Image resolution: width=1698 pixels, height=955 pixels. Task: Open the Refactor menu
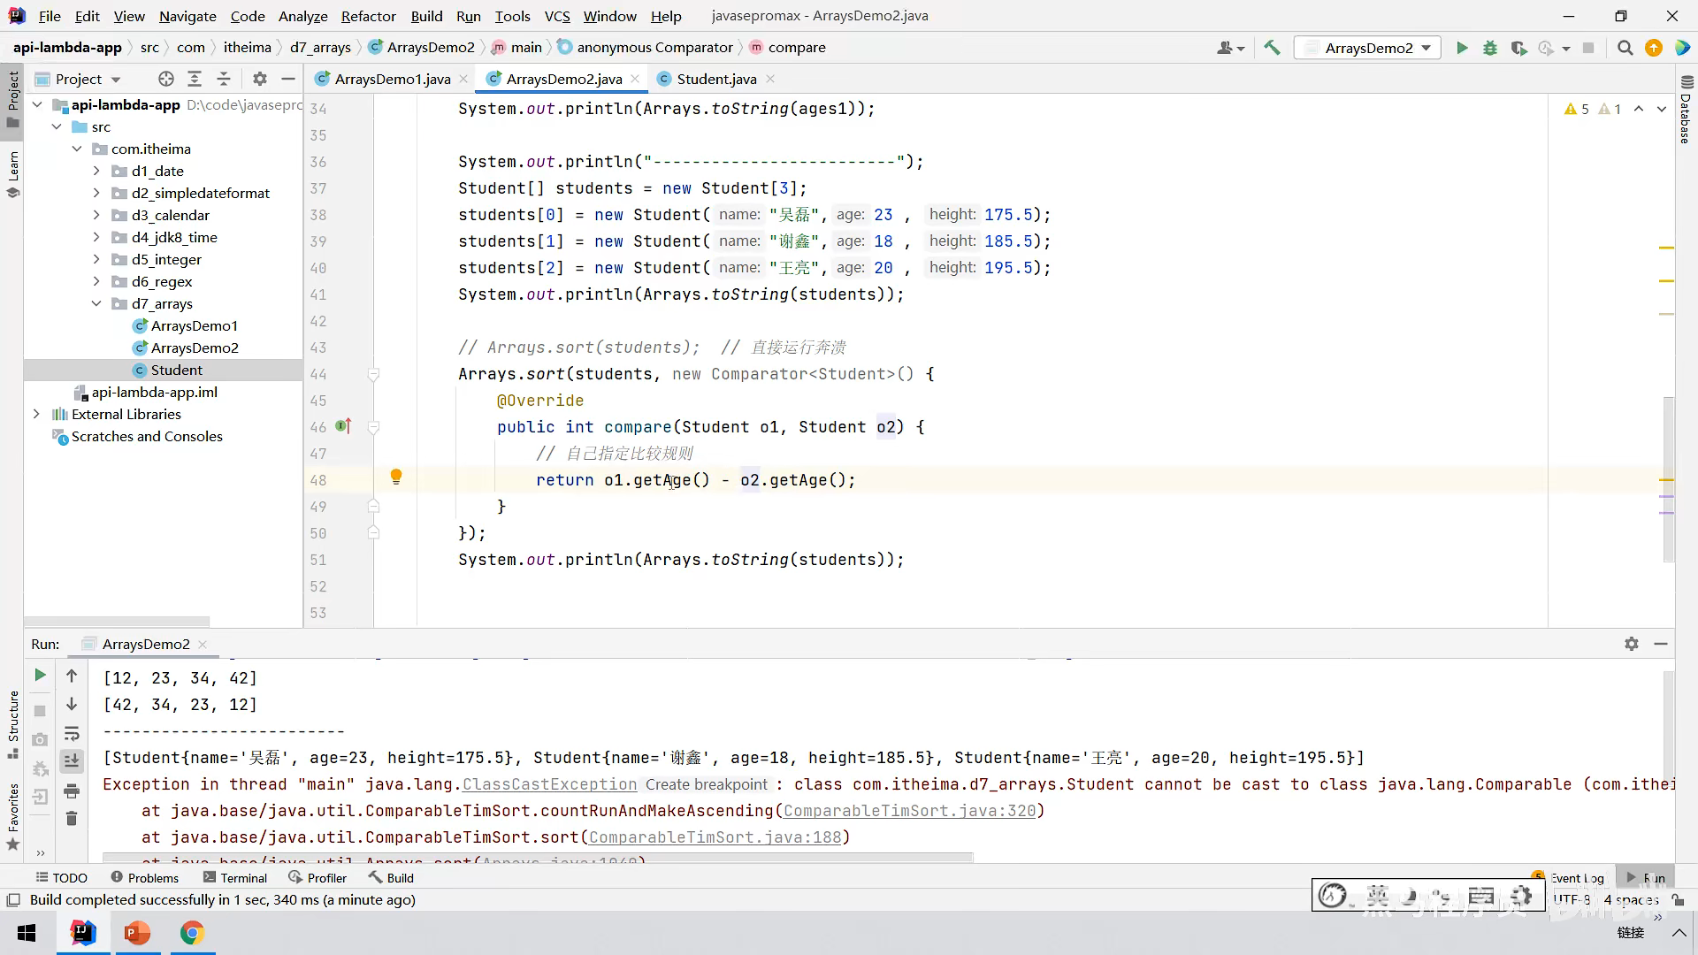click(368, 16)
